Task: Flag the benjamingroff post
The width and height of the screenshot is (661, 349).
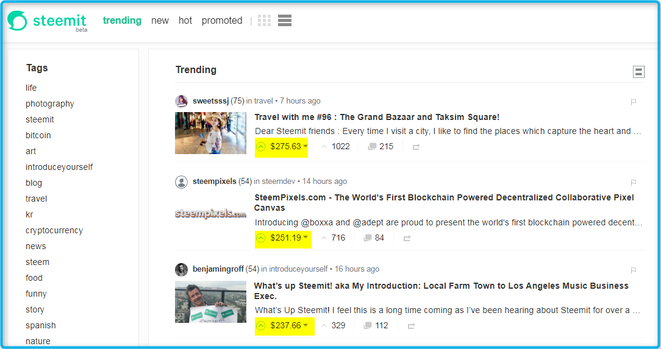Action: tap(633, 270)
